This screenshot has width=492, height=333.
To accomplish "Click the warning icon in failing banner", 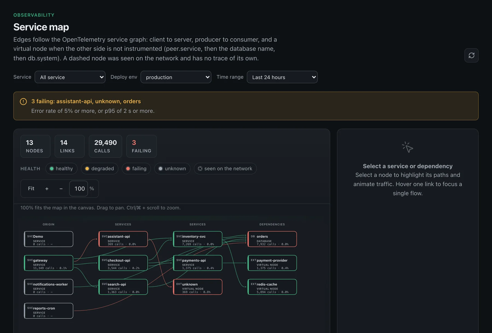I will pyautogui.click(x=24, y=102).
